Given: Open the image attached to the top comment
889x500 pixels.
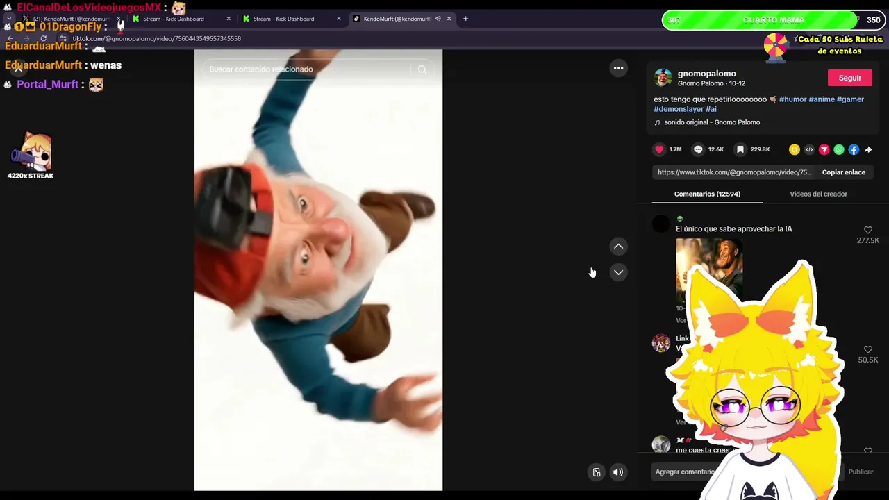Looking at the screenshot, I should (709, 269).
